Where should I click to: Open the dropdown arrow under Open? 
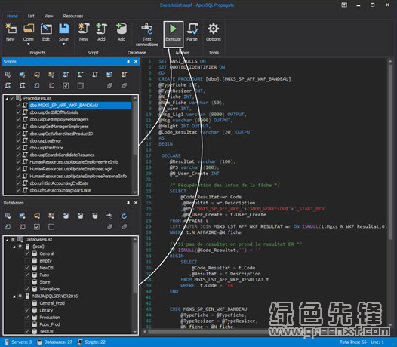coord(29,44)
